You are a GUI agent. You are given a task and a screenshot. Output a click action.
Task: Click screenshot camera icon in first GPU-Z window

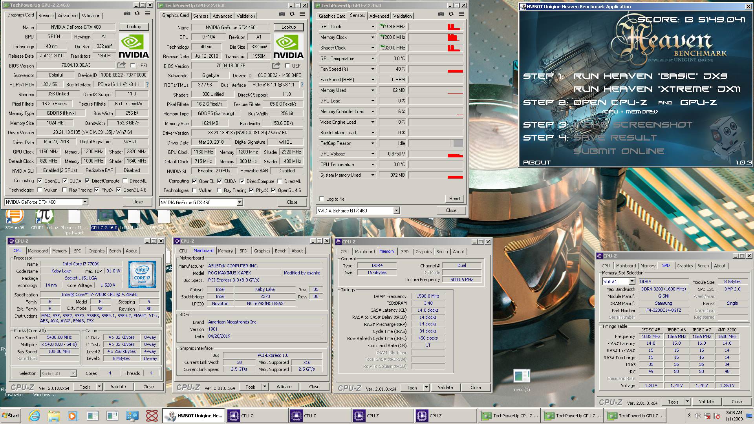127,13
